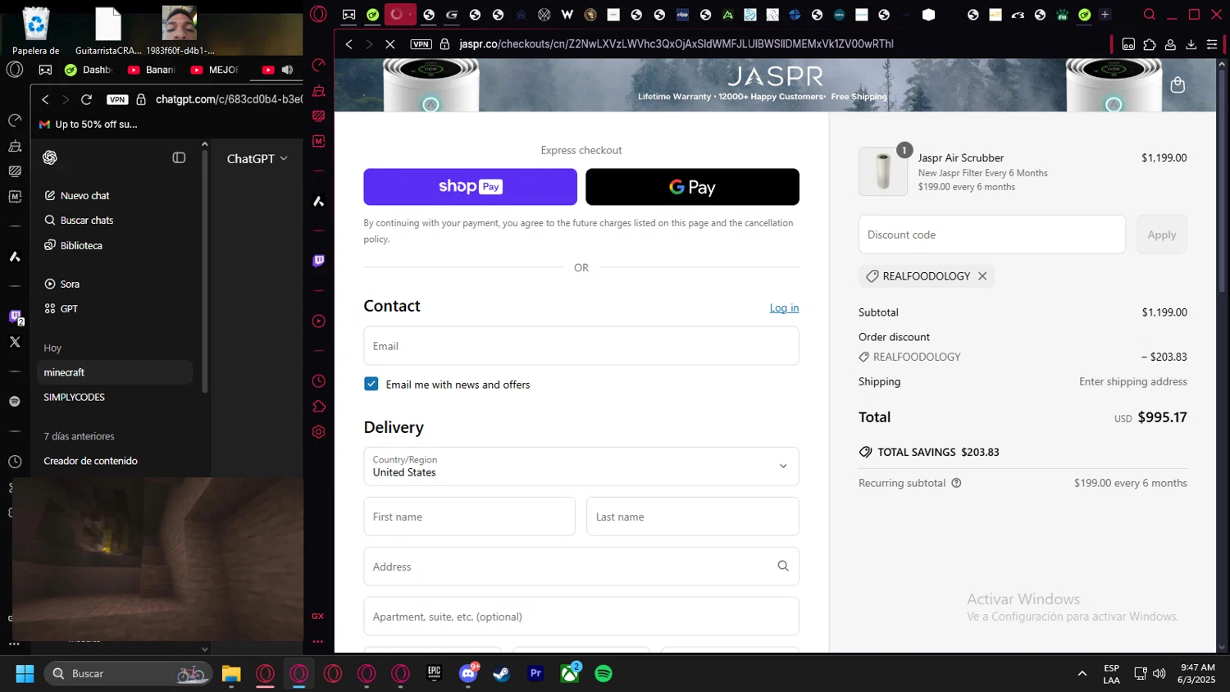Open GPT in ChatGPT sidebar

[115, 308]
